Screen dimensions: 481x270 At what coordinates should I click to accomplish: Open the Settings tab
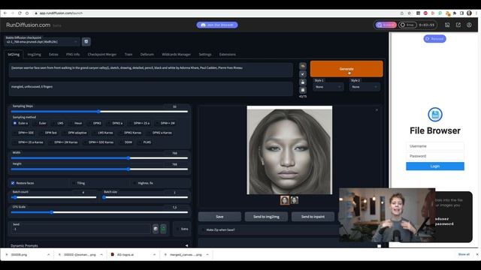[x=205, y=54]
